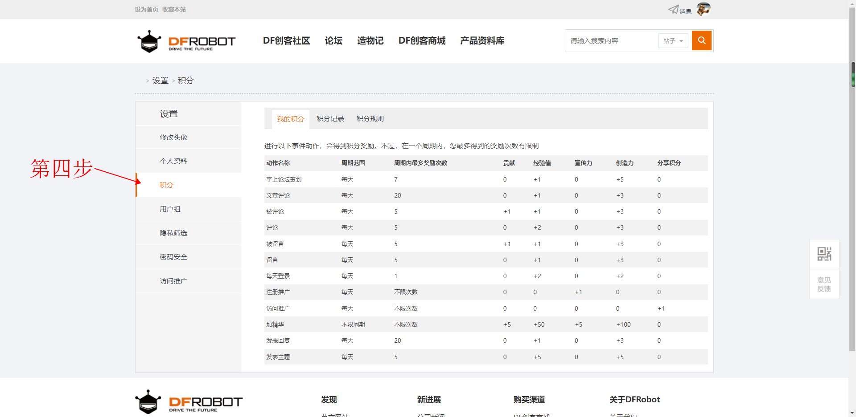
Task: Click the 被留言 row name
Action: pyautogui.click(x=275, y=244)
